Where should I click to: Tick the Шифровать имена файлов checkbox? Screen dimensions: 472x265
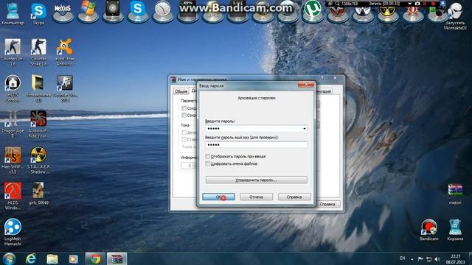208,163
